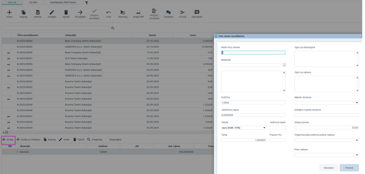Click the Pošalji send icon
This screenshot has width=365, height=174.
point(182,12)
